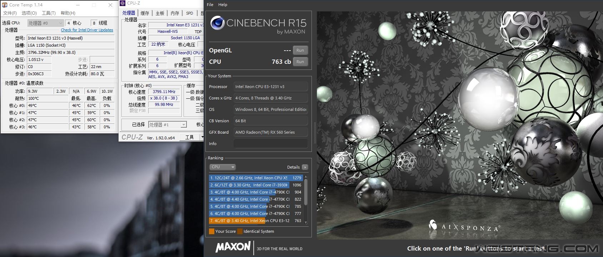The image size is (603, 257).
Task: Select ranking row 6 with score 777
Action: (256, 214)
